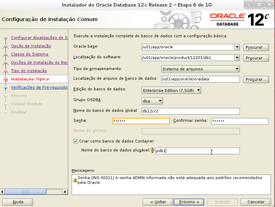The height and width of the screenshot is (207, 275).
Task: Maximize the installer window
Action: [x=259, y=5]
